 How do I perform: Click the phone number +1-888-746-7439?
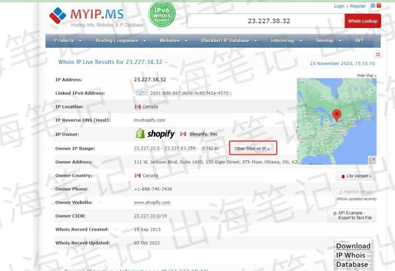(153, 189)
